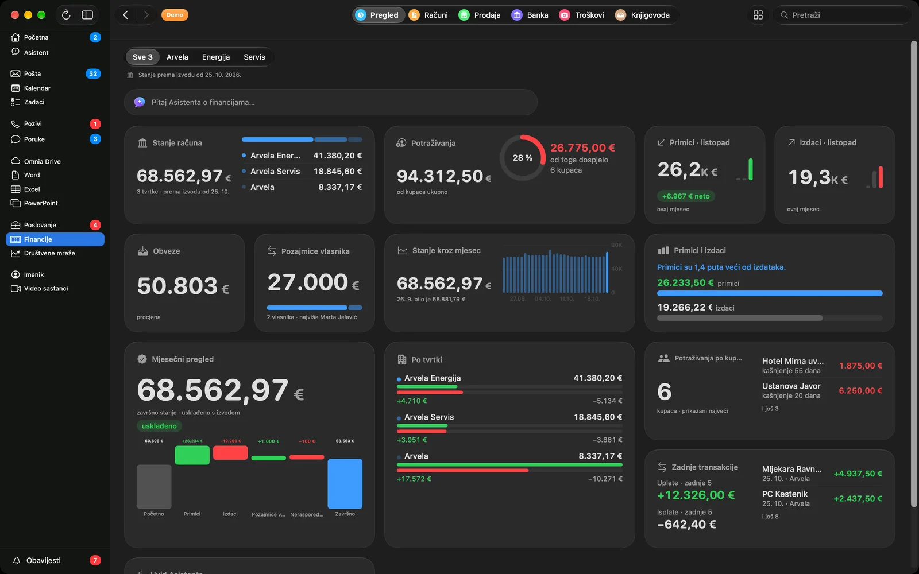This screenshot has height=574, width=919.
Task: Toggle the sidebar panel icon
Action: click(x=87, y=15)
